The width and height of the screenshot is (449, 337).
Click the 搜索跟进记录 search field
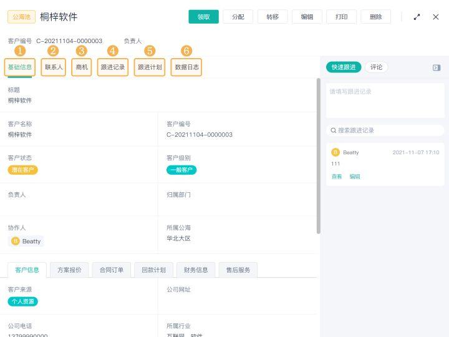pyautogui.click(x=388, y=130)
